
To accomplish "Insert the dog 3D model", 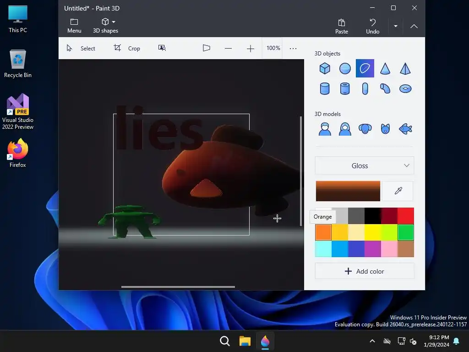I will tap(365, 129).
